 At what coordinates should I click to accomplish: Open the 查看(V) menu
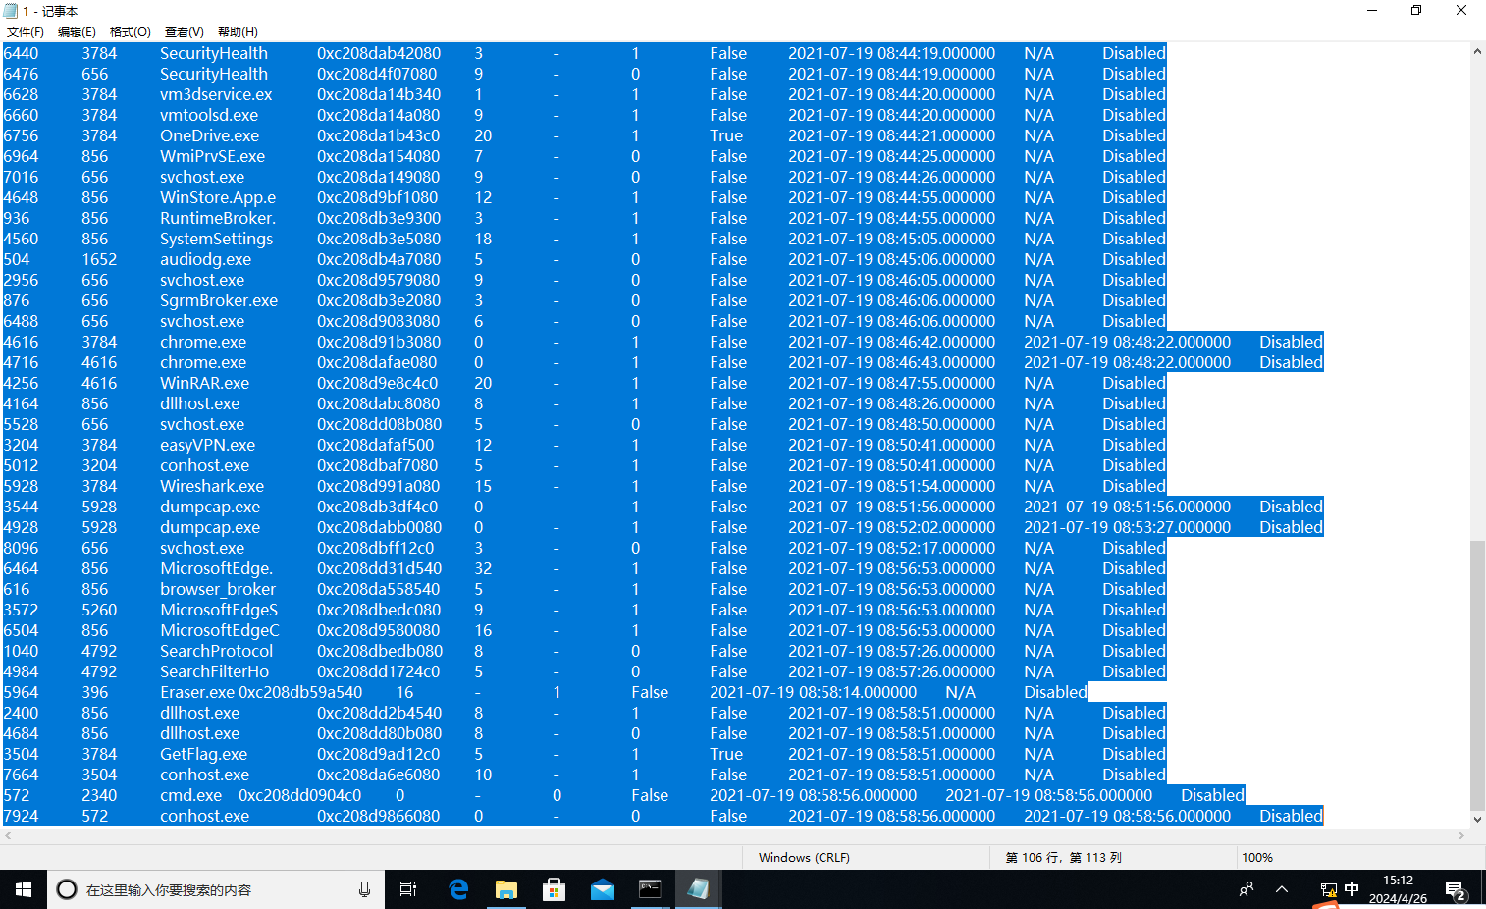click(184, 32)
